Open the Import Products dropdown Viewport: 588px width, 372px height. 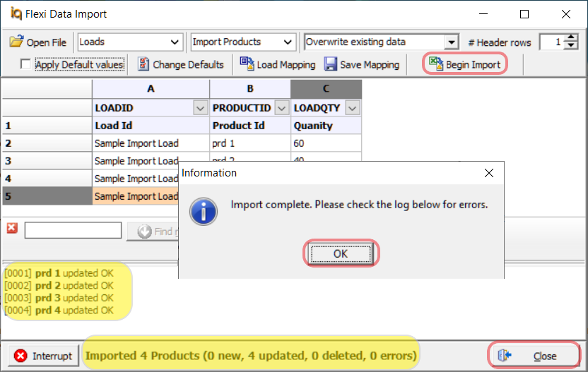tap(288, 42)
